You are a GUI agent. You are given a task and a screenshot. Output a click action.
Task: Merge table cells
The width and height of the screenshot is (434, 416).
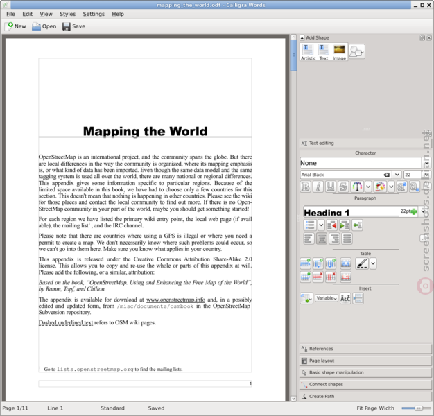(x=346, y=263)
